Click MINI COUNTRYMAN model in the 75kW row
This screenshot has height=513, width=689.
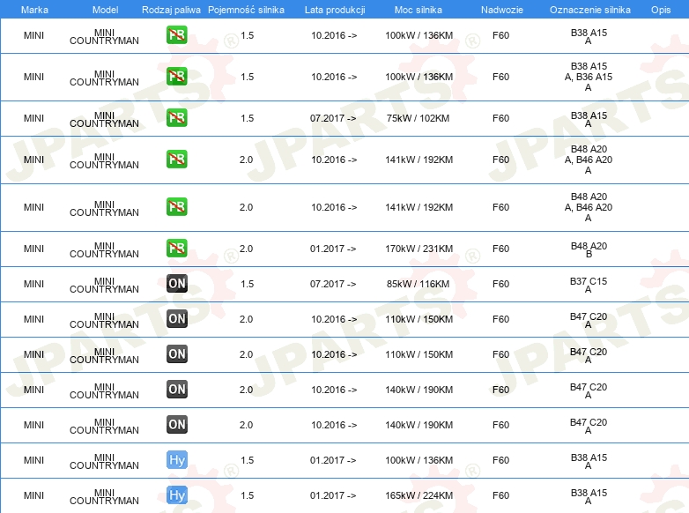point(104,120)
